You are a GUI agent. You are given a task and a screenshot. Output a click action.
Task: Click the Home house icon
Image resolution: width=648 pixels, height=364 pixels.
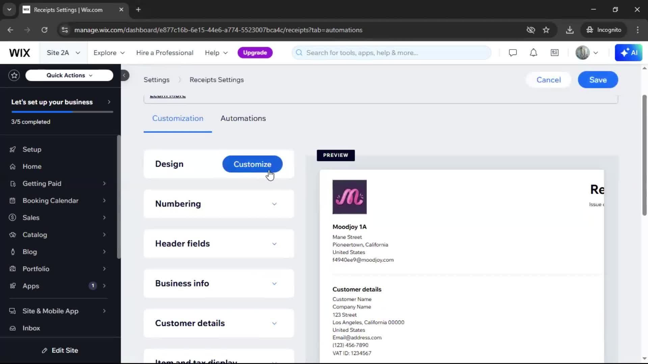coord(12,166)
